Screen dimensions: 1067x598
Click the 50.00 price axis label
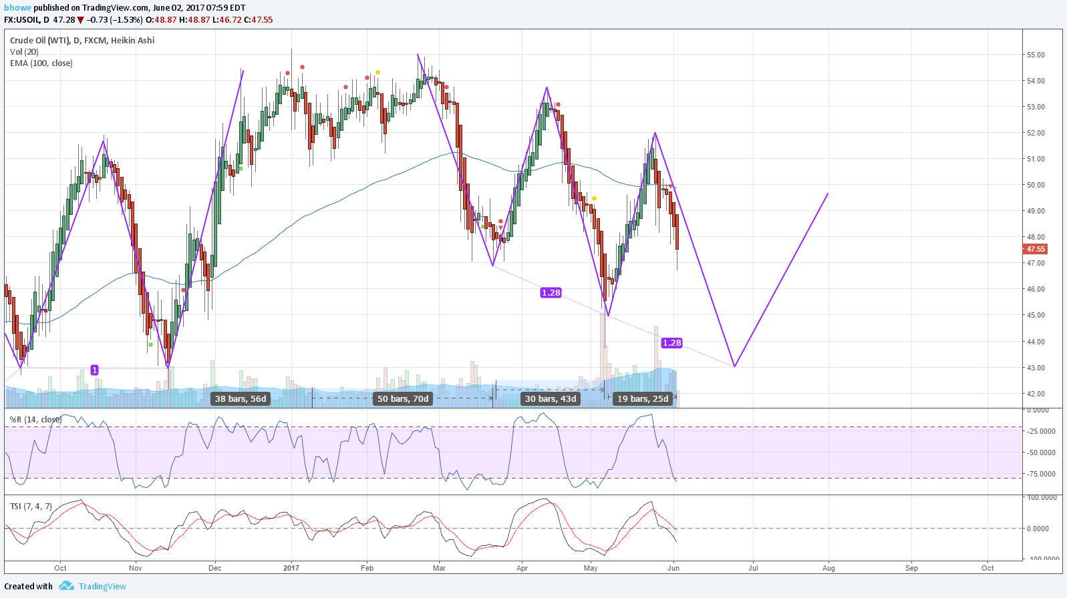coord(1036,185)
